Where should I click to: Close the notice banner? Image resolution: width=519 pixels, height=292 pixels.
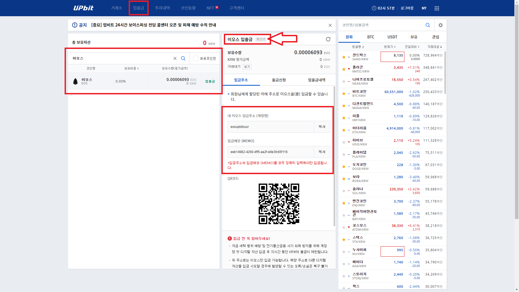coord(330,25)
